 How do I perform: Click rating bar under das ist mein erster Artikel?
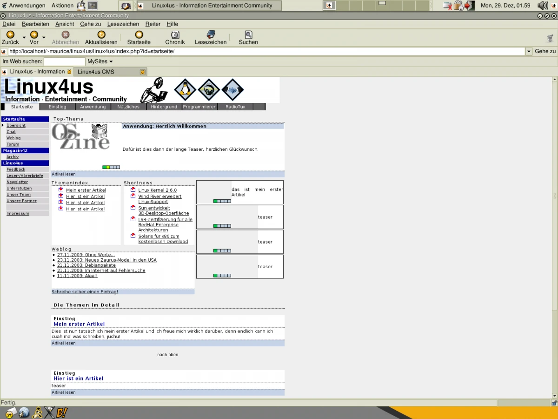222,201
